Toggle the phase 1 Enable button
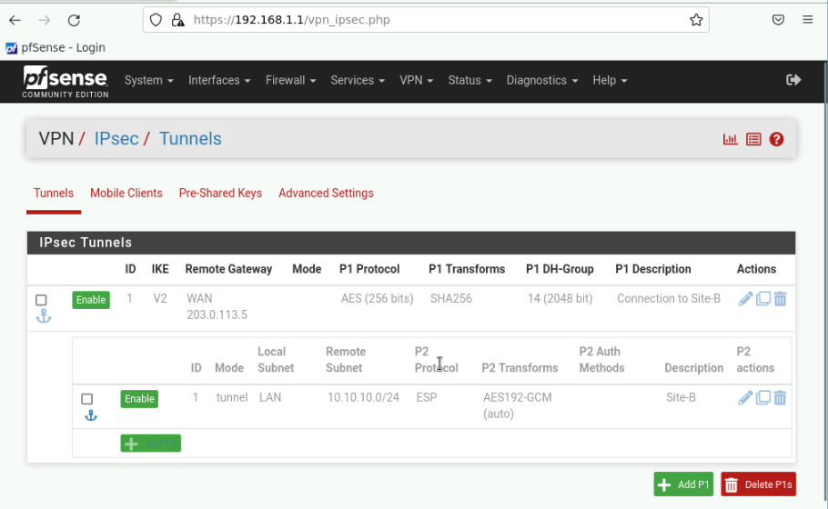 click(91, 300)
